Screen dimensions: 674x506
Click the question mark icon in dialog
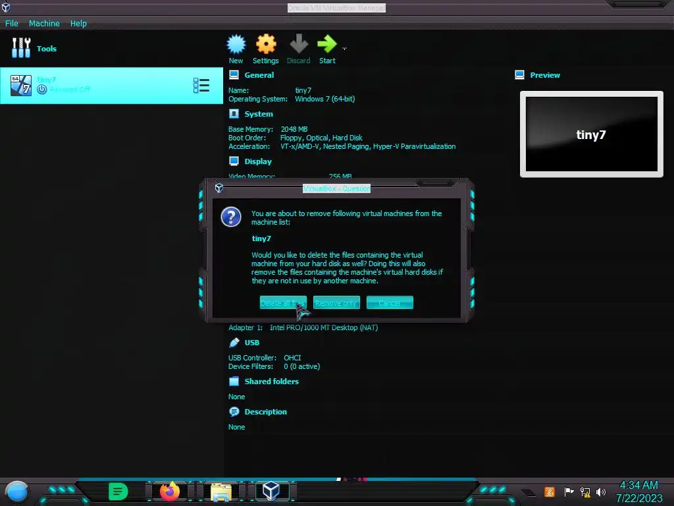231,217
